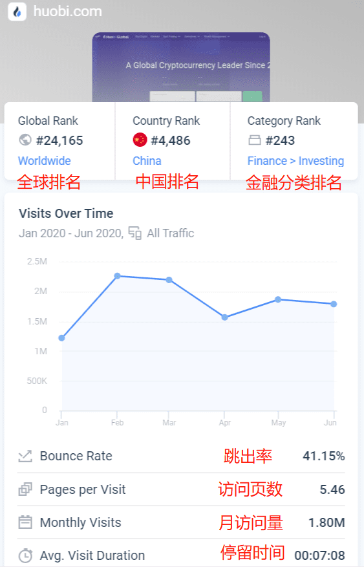This screenshot has height=567, width=364.
Task: Select the Jun data point on chart
Action: pyautogui.click(x=334, y=304)
